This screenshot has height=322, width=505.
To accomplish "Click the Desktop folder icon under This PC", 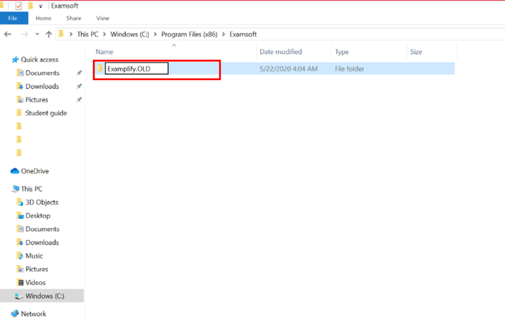I will point(20,215).
